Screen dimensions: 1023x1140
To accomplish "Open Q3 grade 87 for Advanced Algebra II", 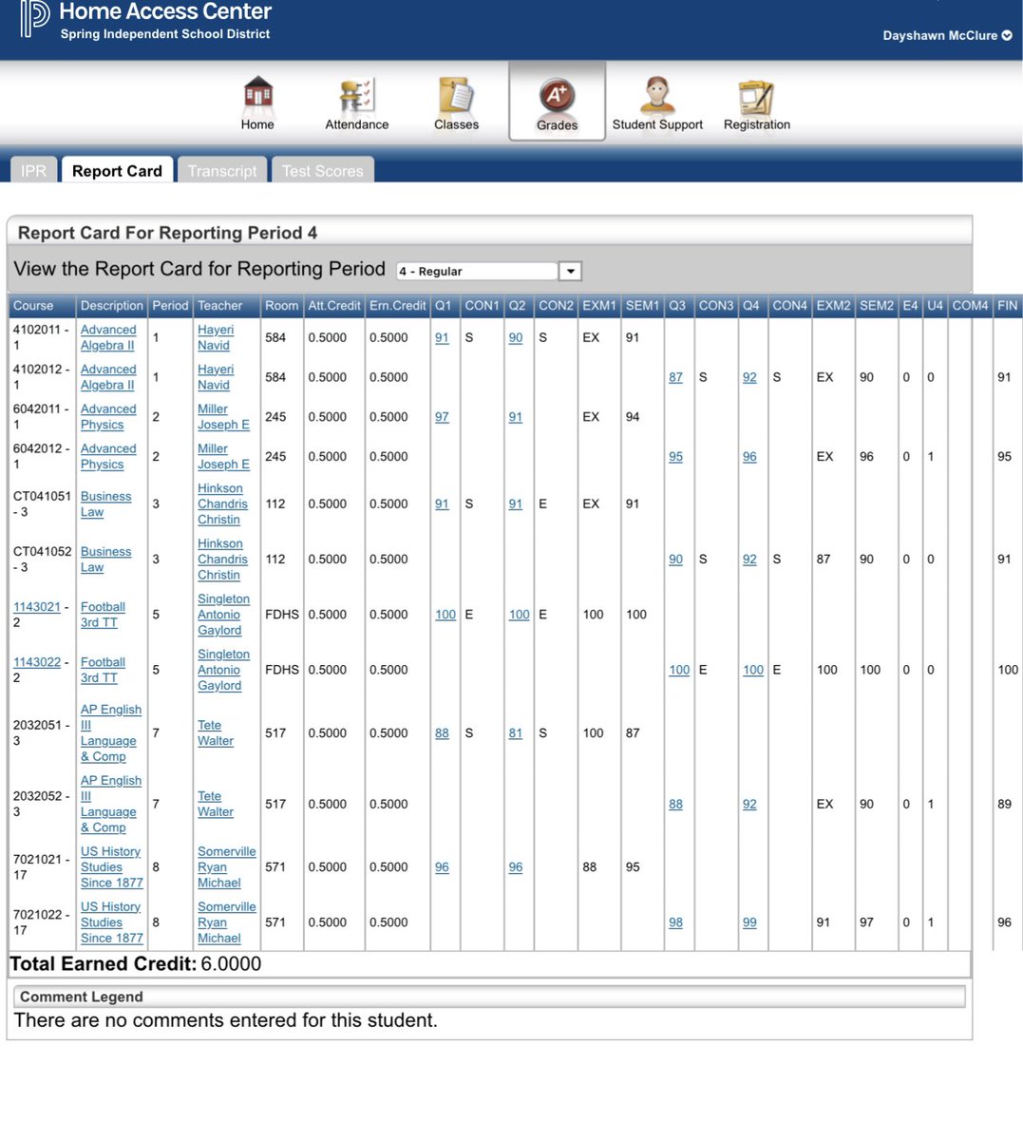I will click(675, 377).
